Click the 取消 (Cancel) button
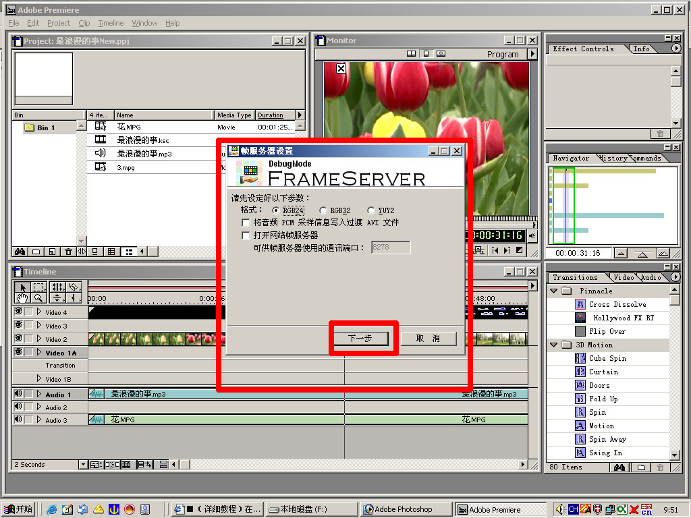The image size is (691, 518). point(429,339)
